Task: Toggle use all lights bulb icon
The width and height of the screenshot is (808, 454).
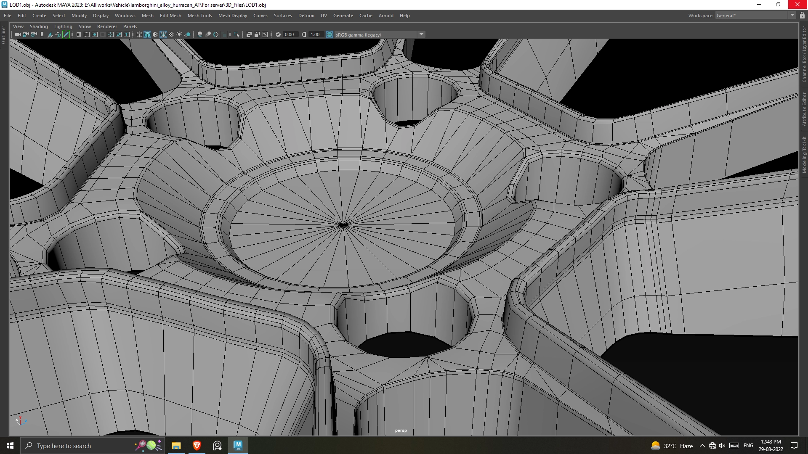Action: (x=179, y=34)
